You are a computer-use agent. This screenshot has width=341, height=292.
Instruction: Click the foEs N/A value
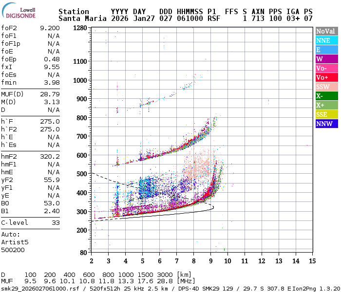pos(54,75)
